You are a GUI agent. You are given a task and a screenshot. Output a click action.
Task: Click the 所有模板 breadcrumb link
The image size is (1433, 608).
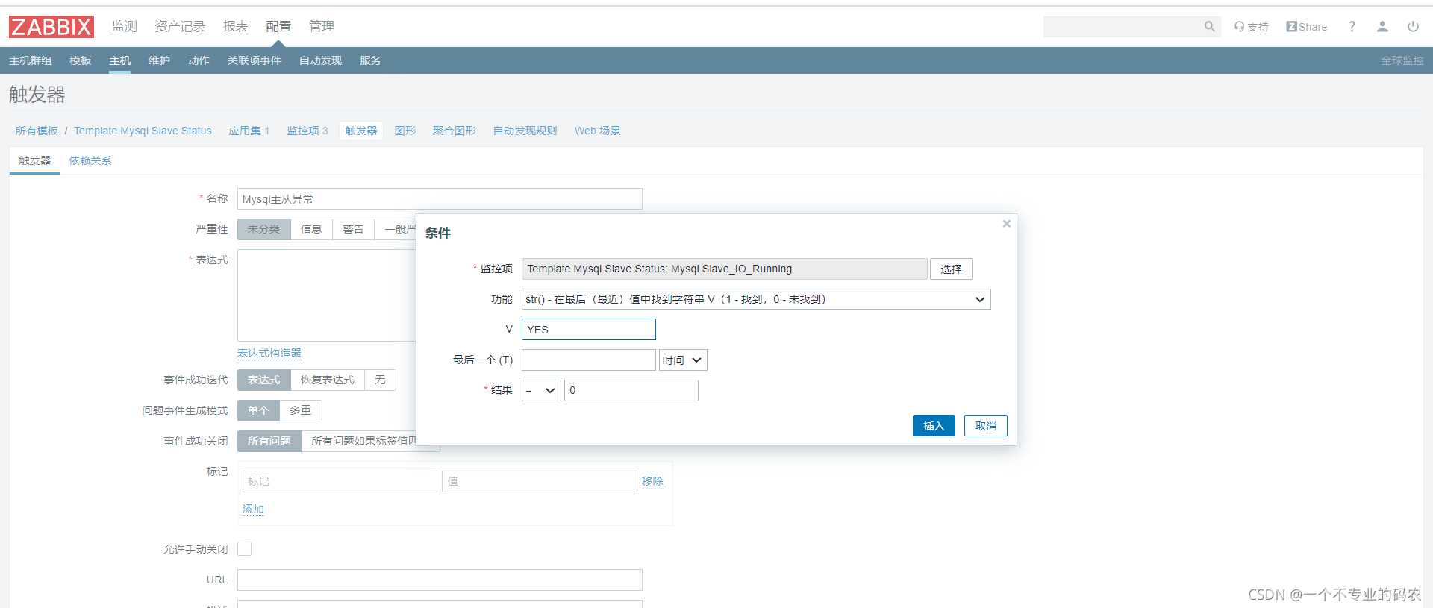[37, 131]
